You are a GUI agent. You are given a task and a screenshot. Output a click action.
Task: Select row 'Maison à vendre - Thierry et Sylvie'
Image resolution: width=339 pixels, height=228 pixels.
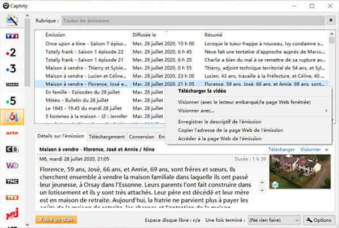click(x=181, y=68)
